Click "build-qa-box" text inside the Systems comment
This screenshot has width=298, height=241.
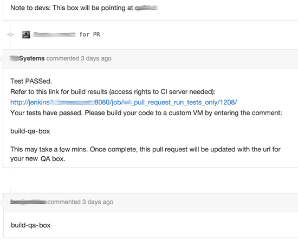(x=30, y=131)
